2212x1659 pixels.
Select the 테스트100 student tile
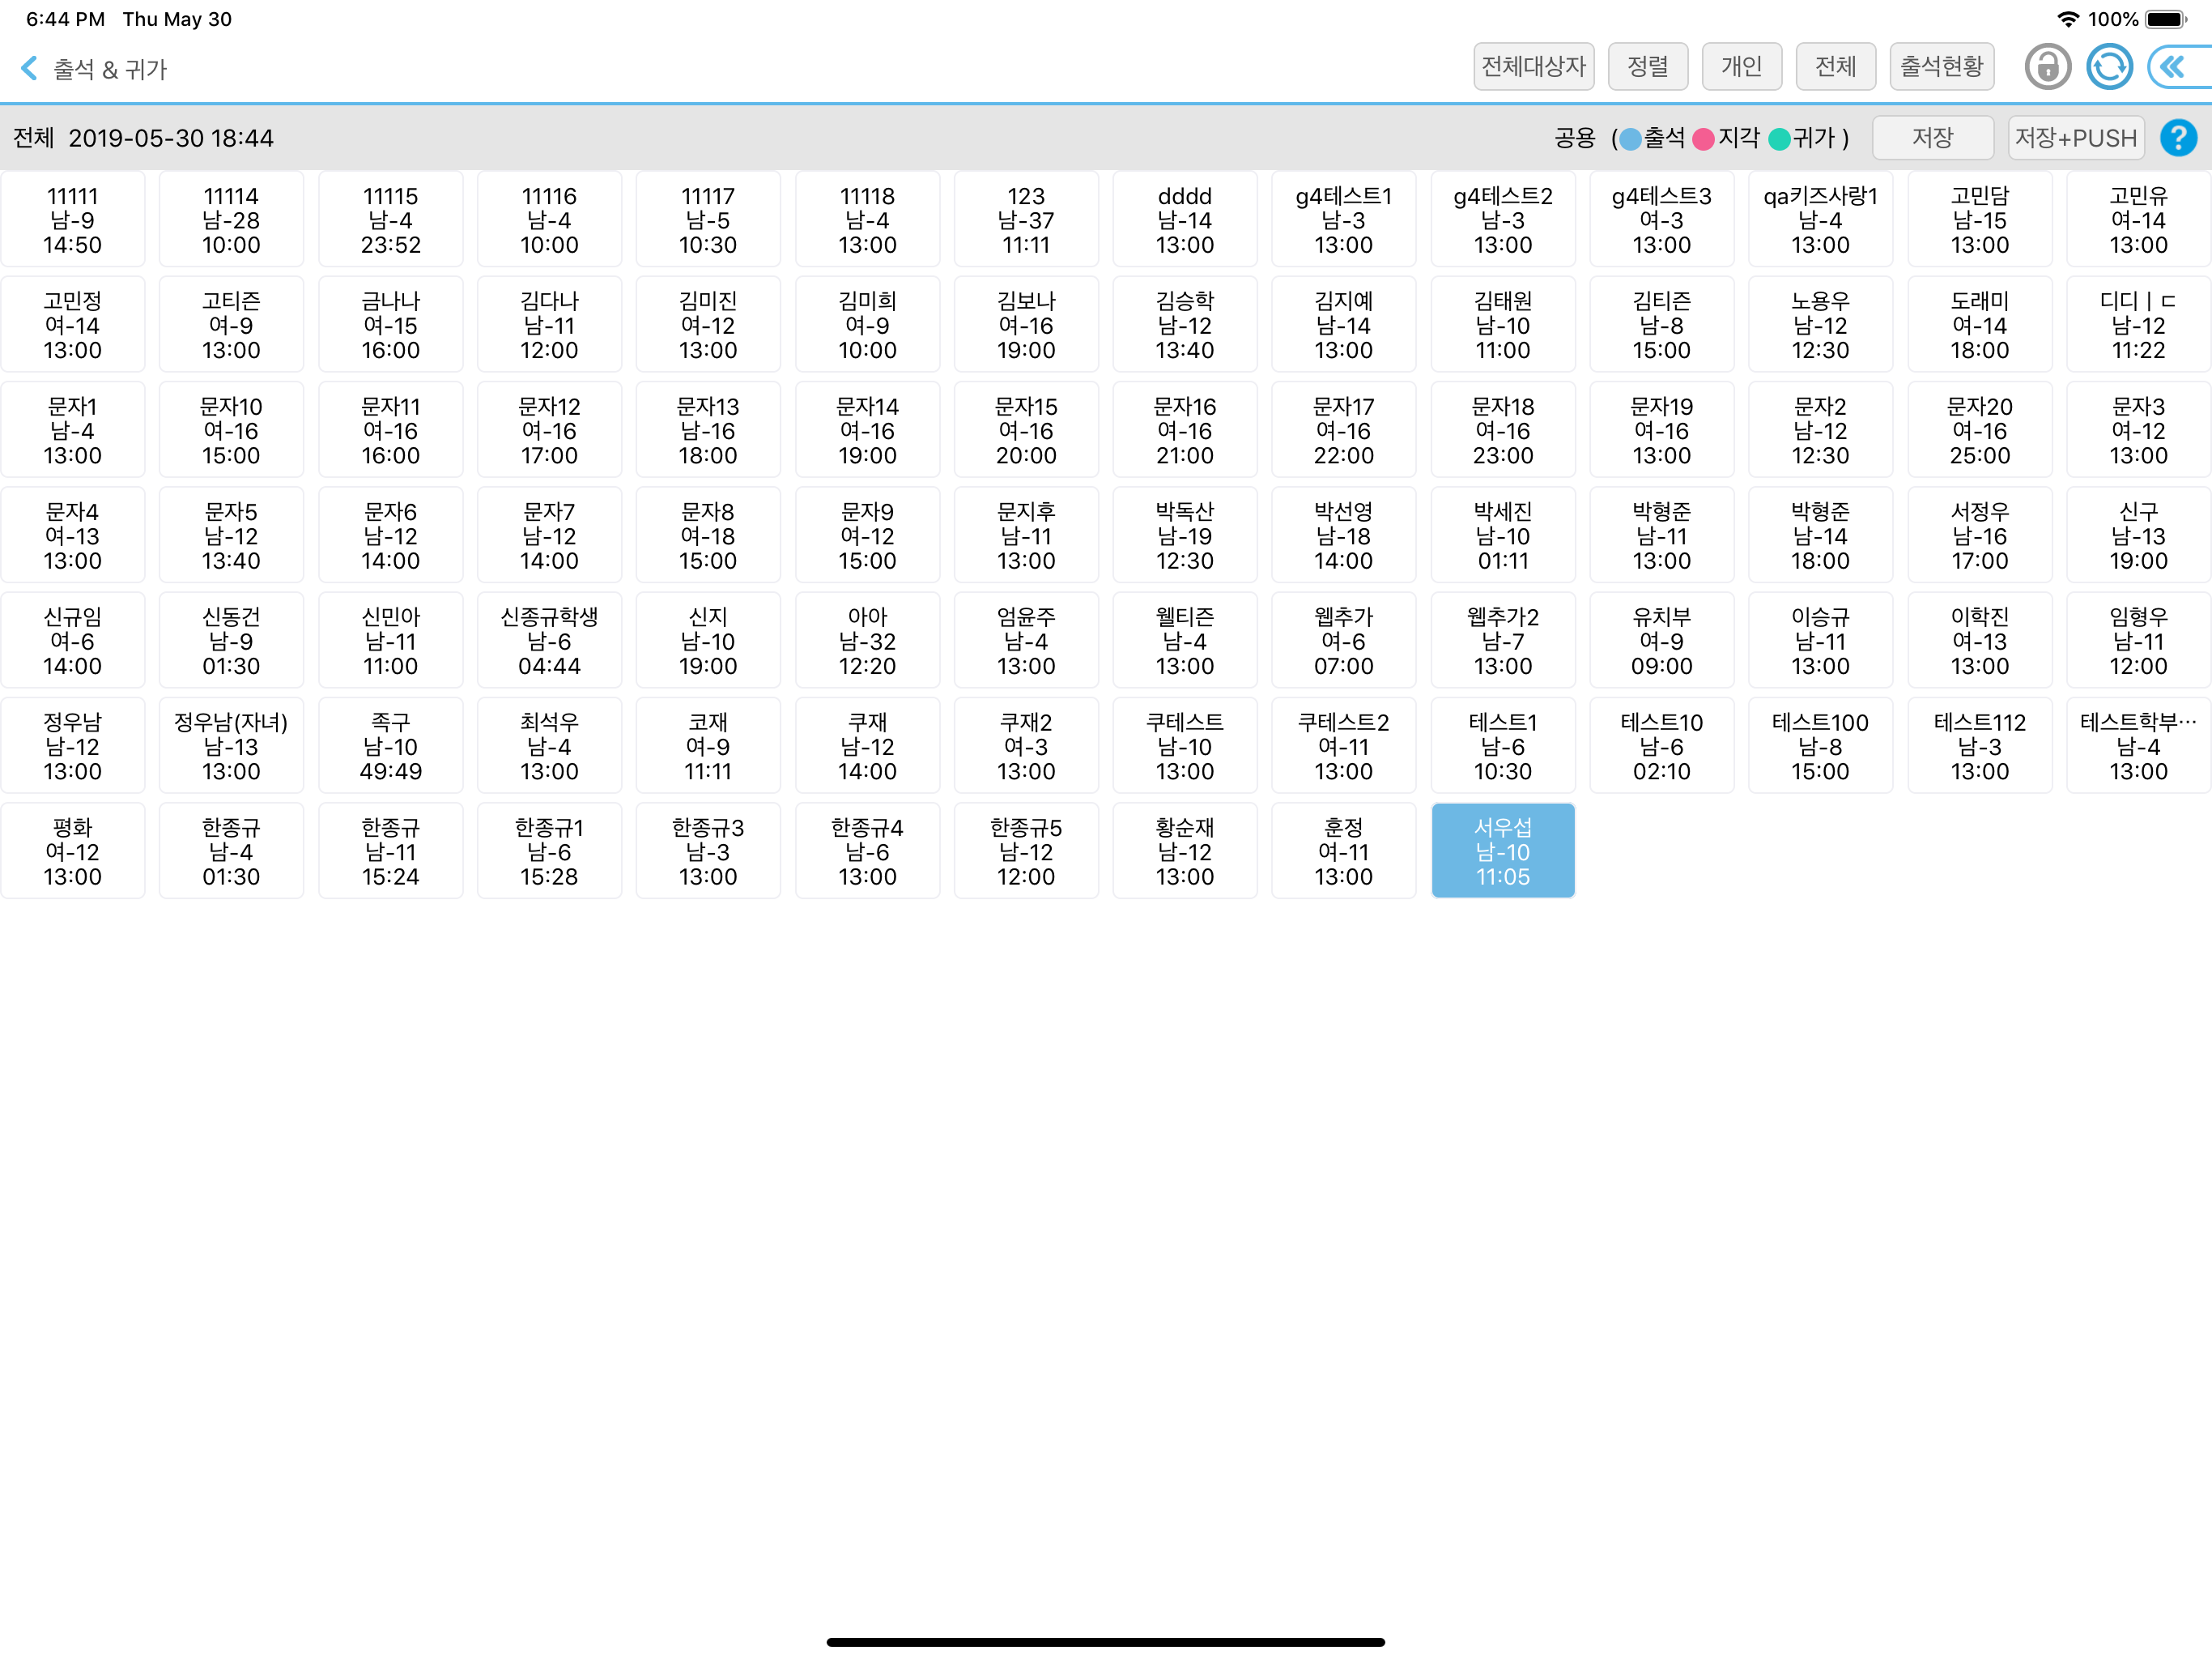[1820, 745]
